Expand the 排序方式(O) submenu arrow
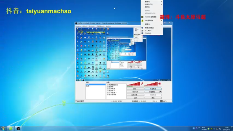Screen dimensions: 233x131 point(161,4)
